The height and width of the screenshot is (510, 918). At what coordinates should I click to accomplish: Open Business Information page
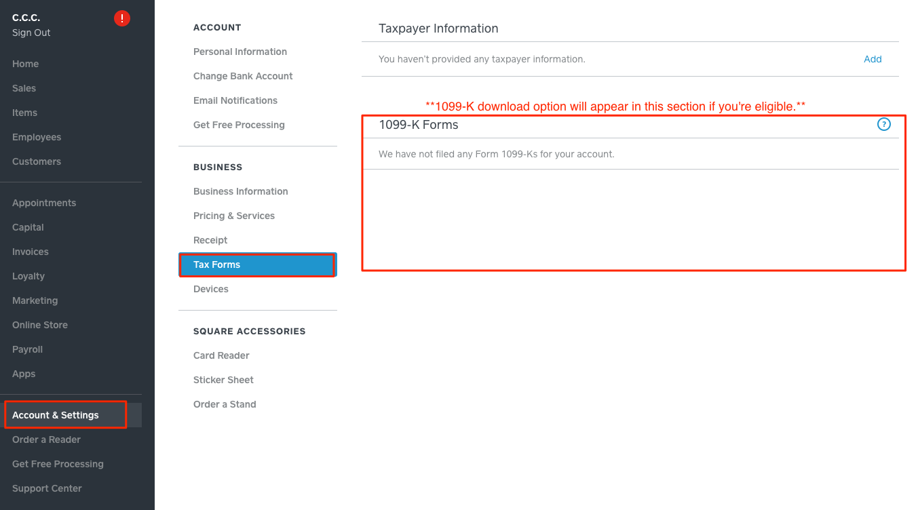coord(241,191)
